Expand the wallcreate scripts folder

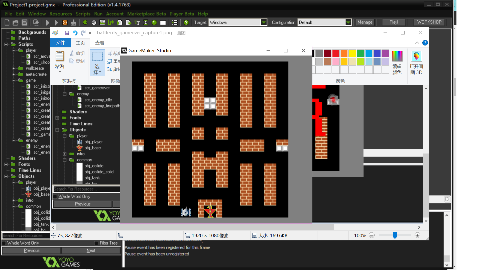click(x=14, y=68)
